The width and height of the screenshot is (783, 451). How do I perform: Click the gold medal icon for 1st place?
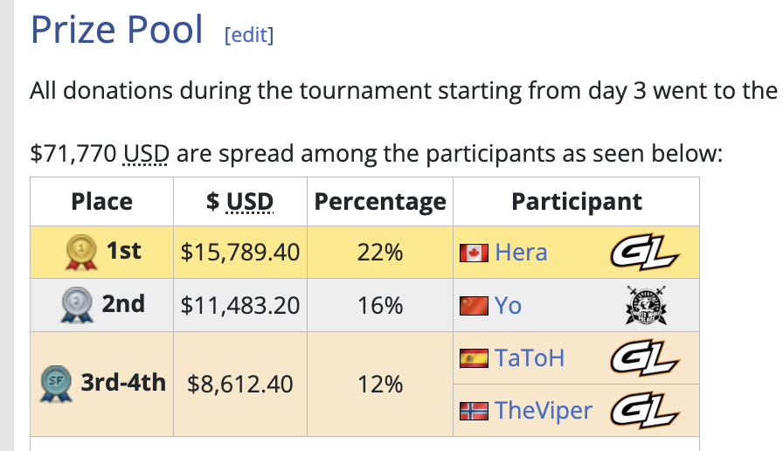click(x=81, y=253)
